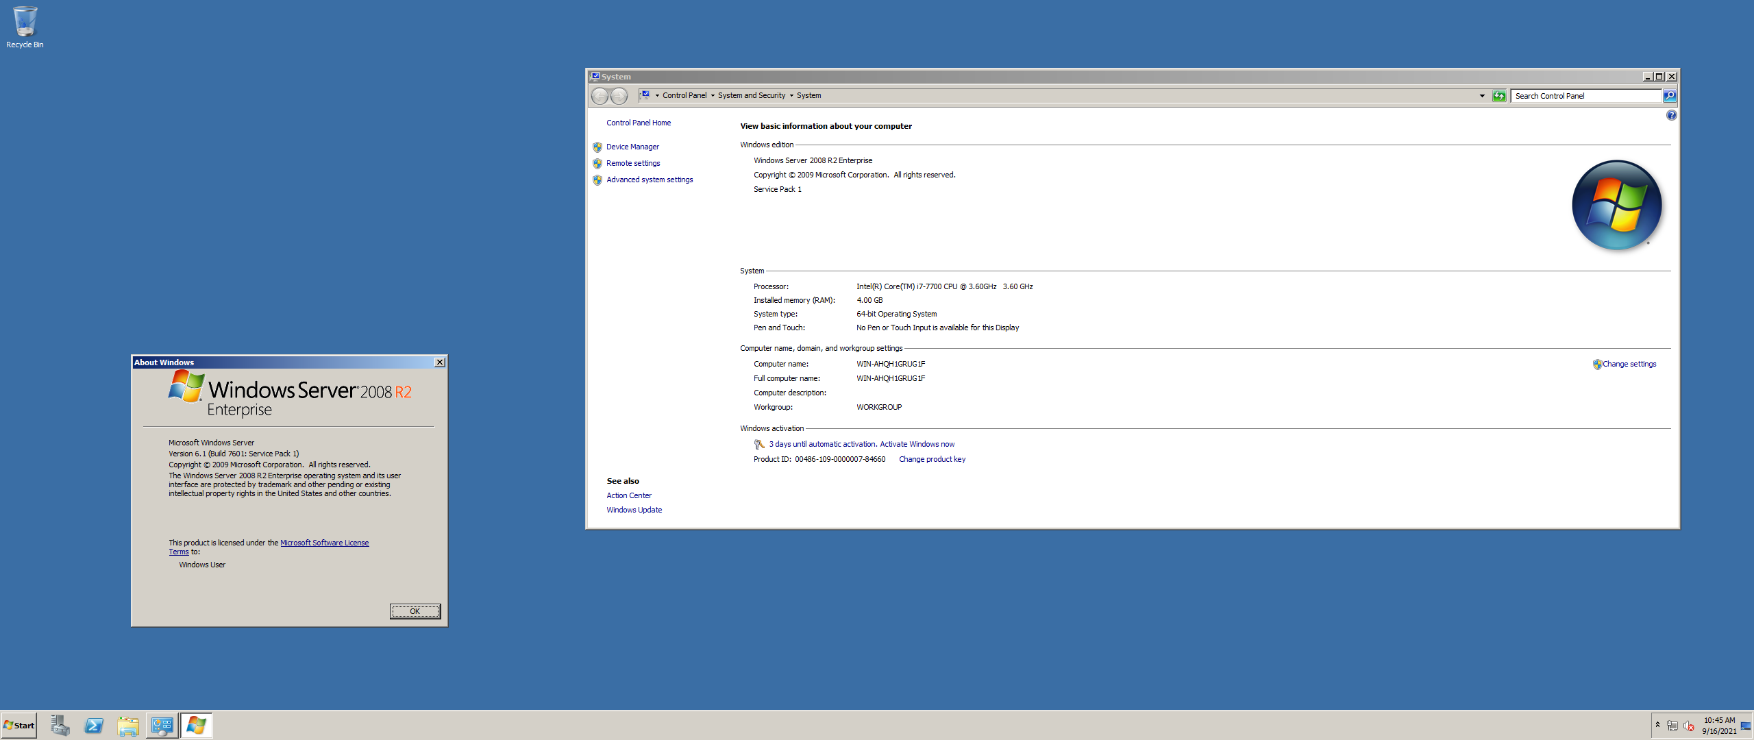Refresh the System page with green arrows button

pyautogui.click(x=1499, y=96)
